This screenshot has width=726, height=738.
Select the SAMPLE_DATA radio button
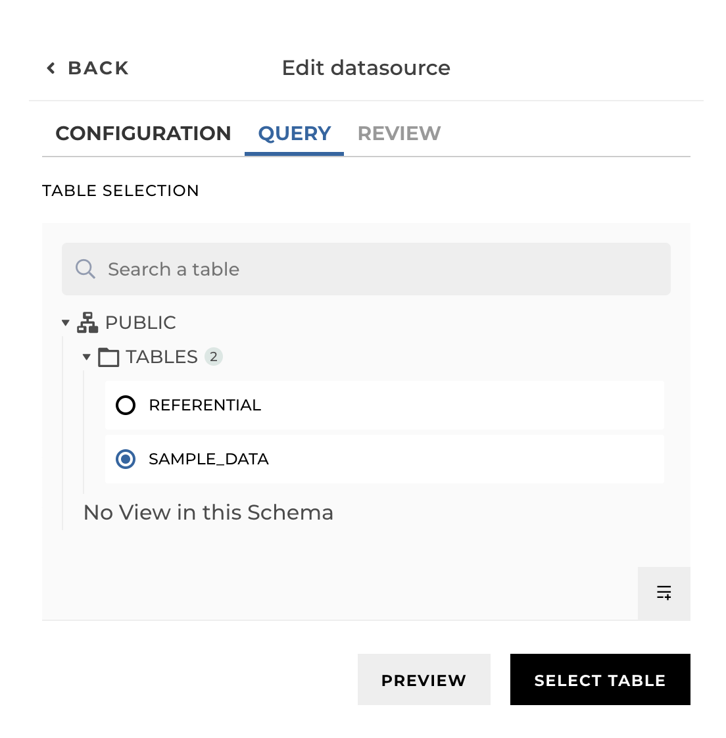tap(126, 459)
